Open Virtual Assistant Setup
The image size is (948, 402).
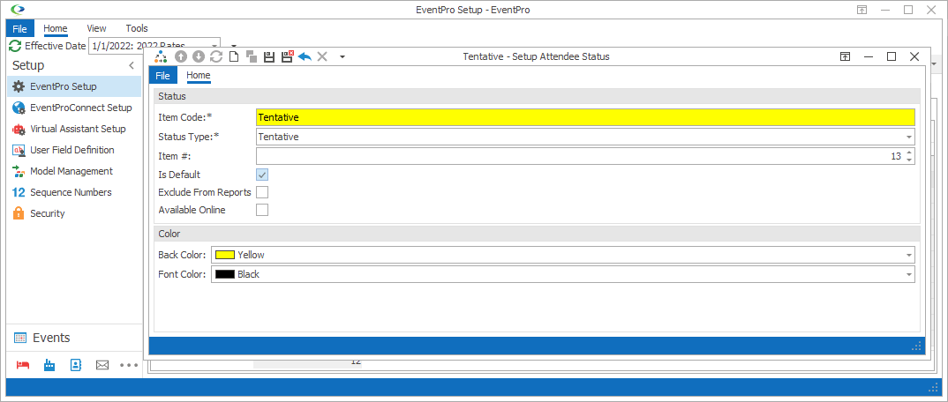point(74,129)
